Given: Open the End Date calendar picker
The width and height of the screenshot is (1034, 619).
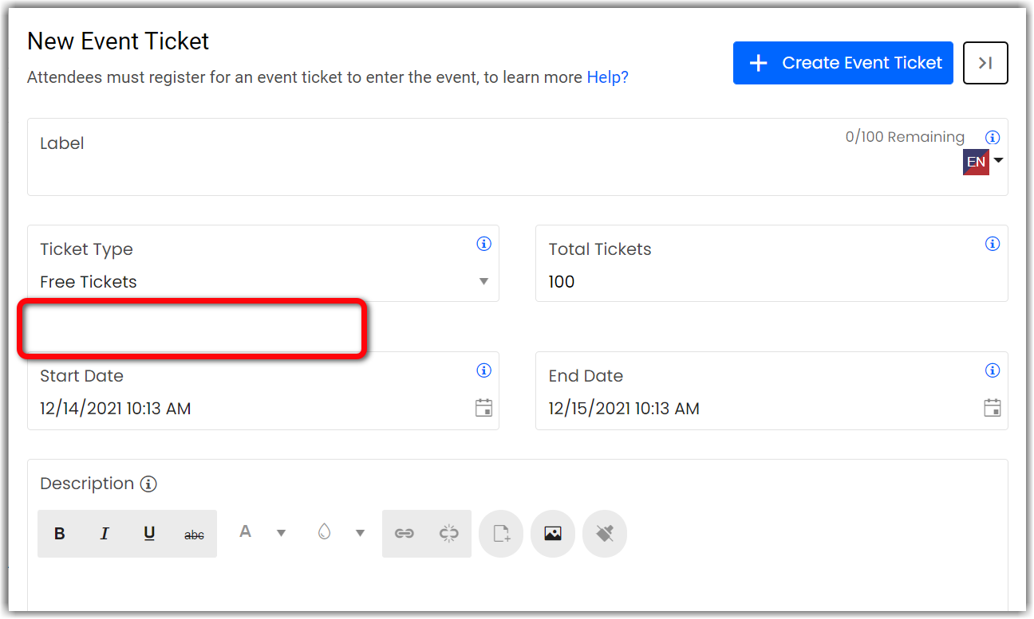Looking at the screenshot, I should (992, 408).
